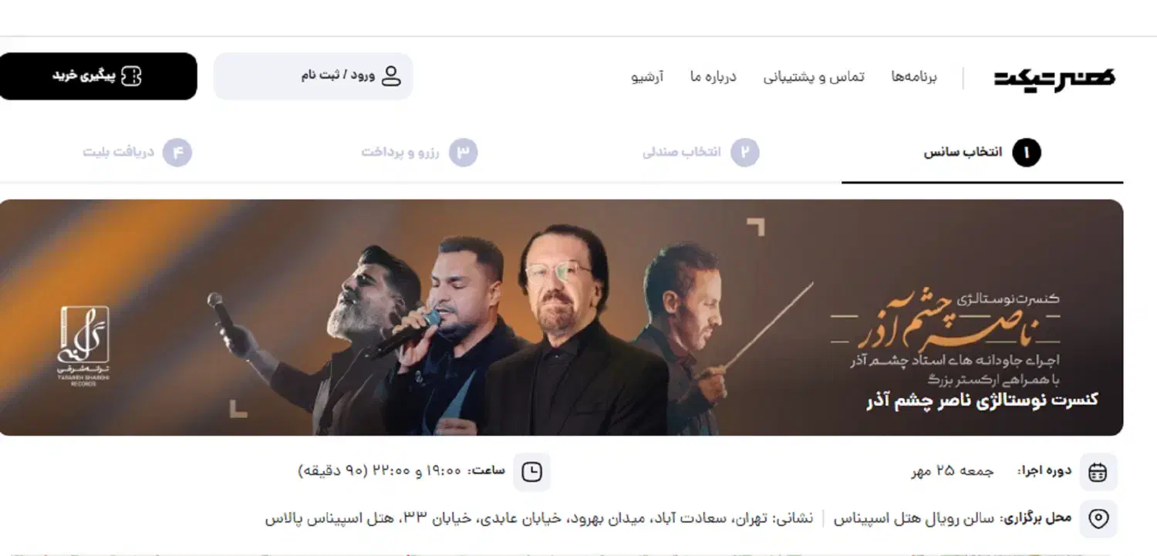Screen dimensions: 1157x556
Task: Click the step 4 circle indicator
Action: (x=177, y=153)
